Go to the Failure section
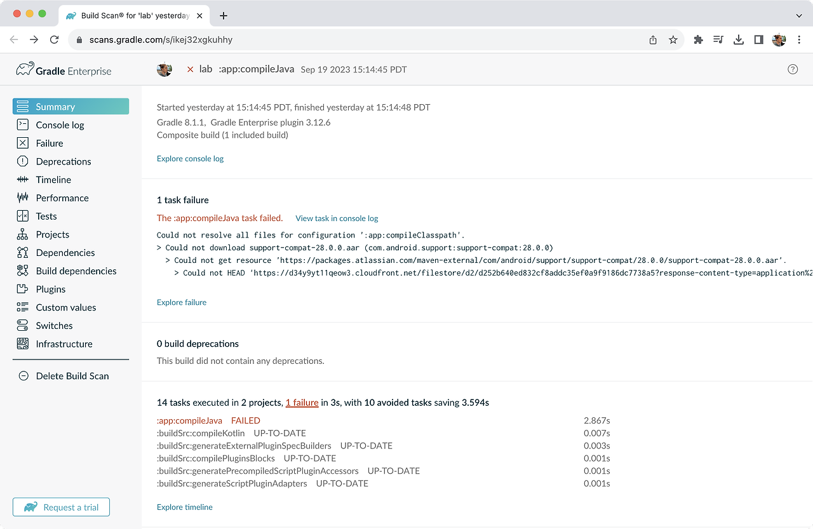 [x=50, y=143]
